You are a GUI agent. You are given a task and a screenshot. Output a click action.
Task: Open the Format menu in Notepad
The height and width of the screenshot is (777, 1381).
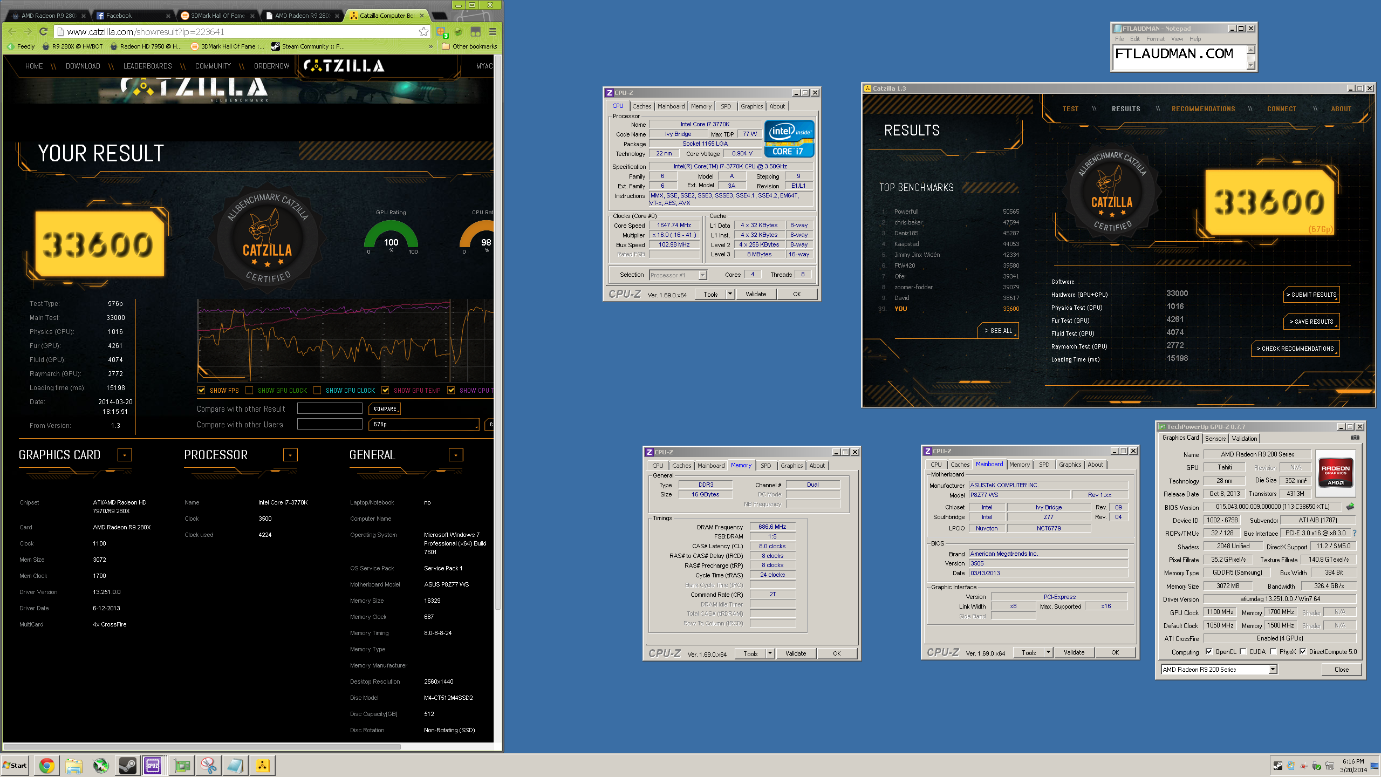[x=1155, y=39]
